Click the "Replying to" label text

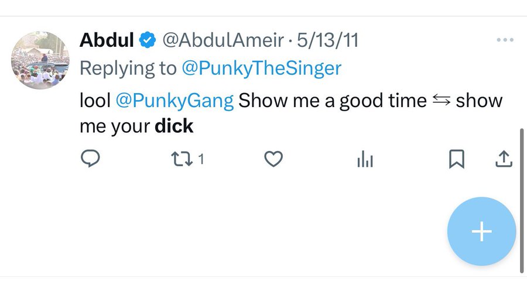tap(128, 68)
